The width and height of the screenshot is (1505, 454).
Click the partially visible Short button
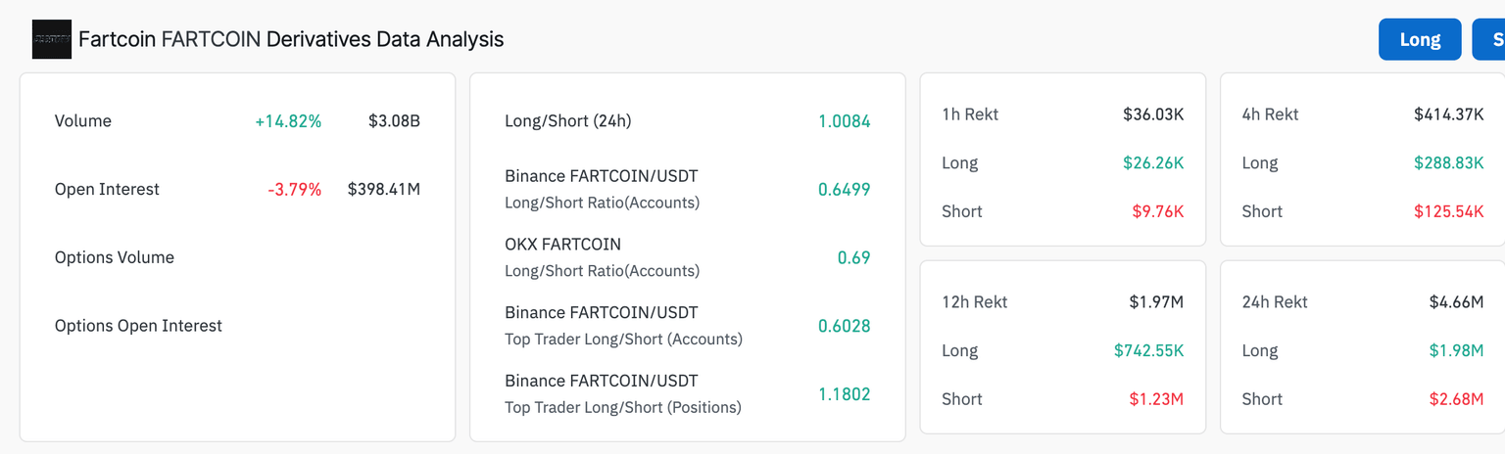point(1490,39)
